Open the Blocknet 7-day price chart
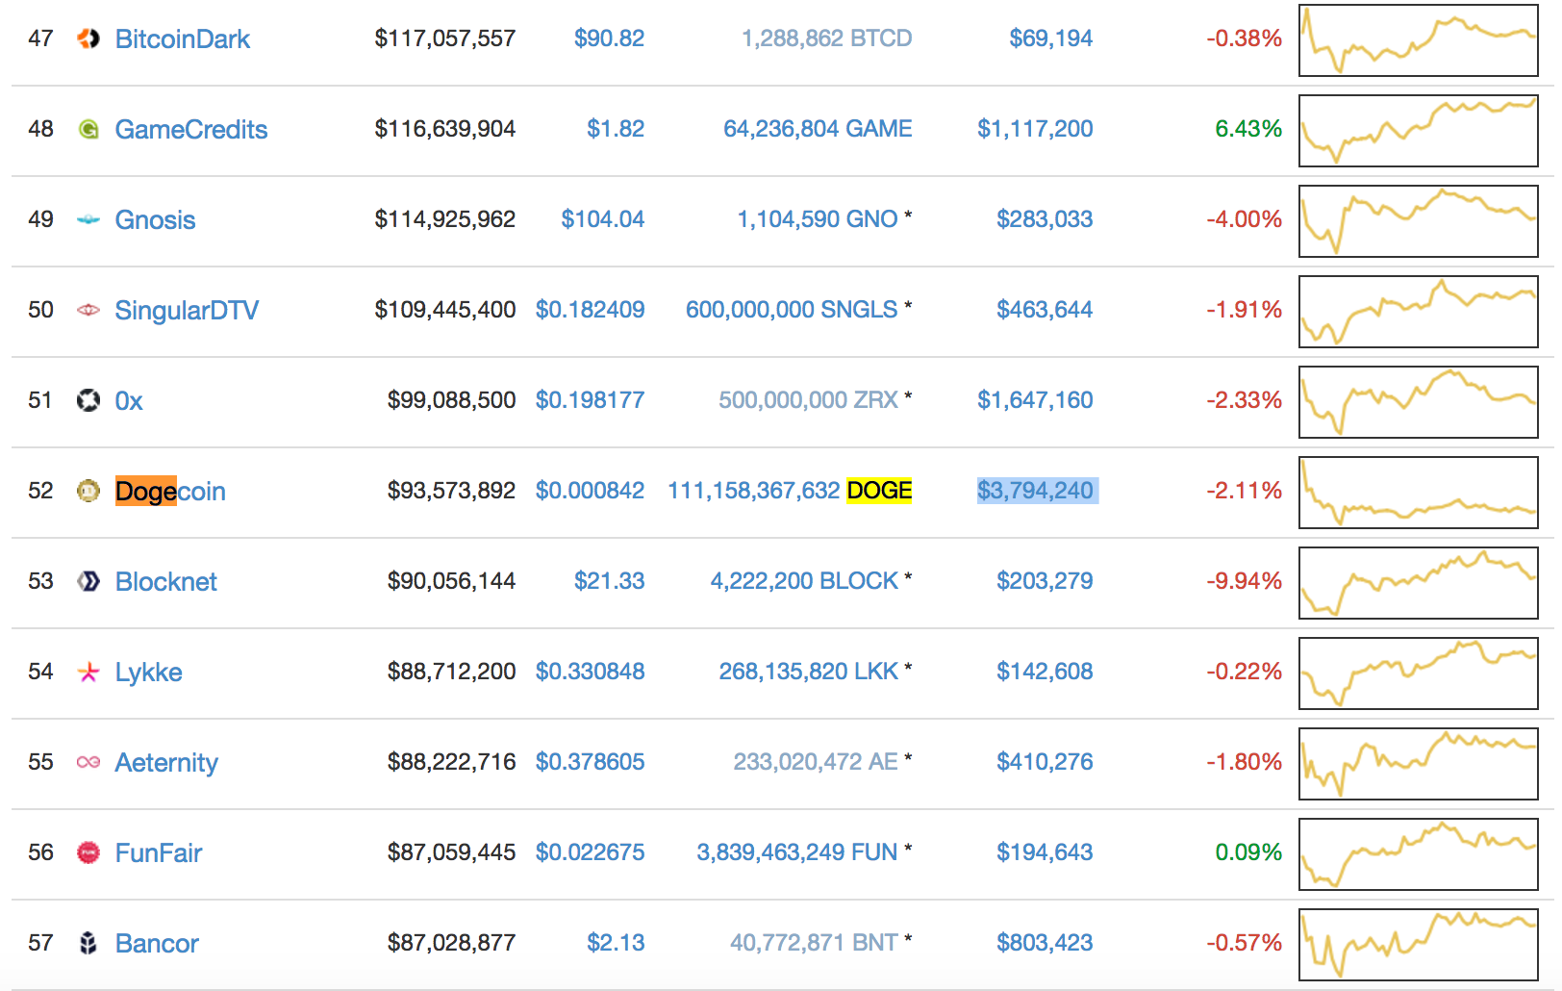Screen dimensions: 1562x991 pos(1419,583)
